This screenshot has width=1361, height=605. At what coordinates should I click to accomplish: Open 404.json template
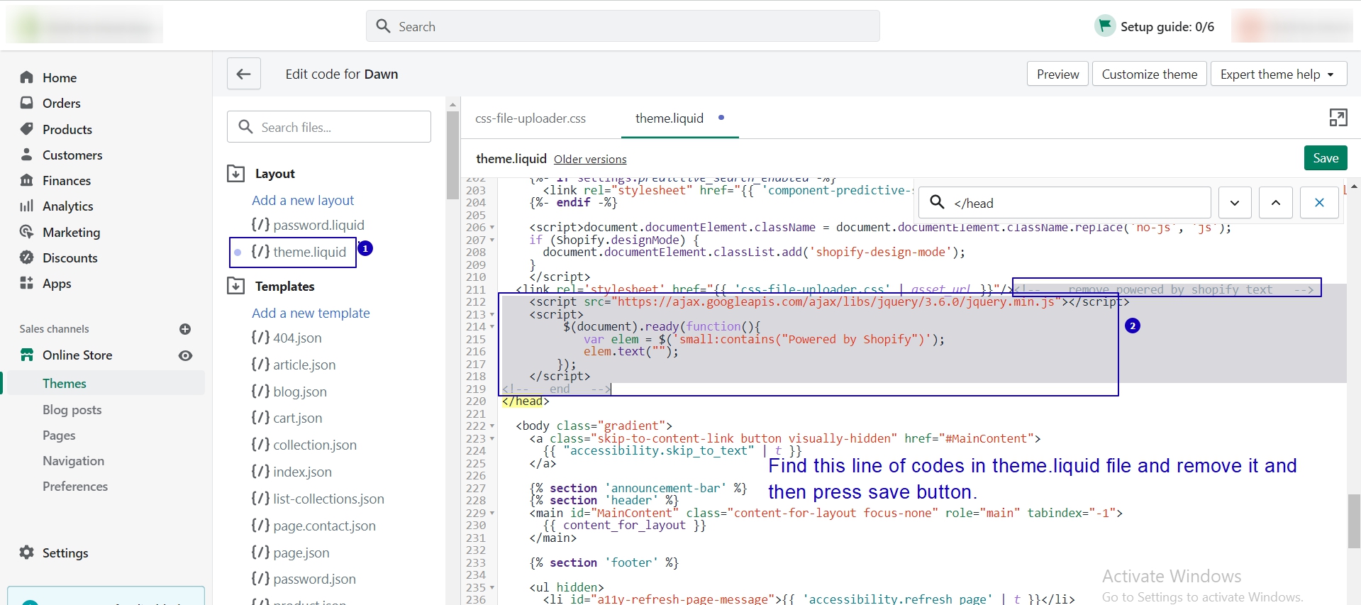[x=287, y=338]
